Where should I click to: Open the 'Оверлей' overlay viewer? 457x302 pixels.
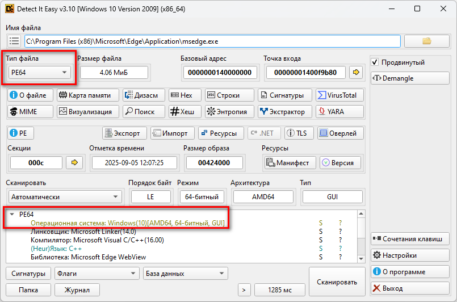click(341, 133)
